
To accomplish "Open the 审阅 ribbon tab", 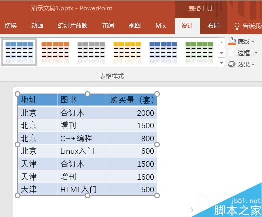I will tap(108, 26).
